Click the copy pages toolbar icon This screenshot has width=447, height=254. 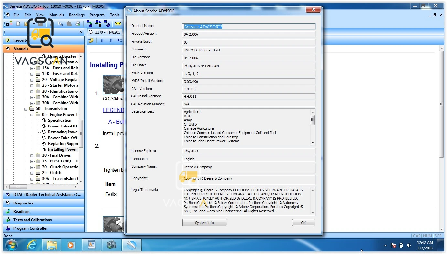click(60, 24)
